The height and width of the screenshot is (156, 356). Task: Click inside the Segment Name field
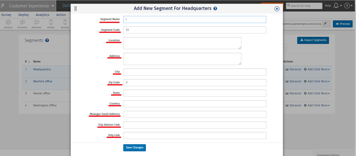click(x=194, y=19)
